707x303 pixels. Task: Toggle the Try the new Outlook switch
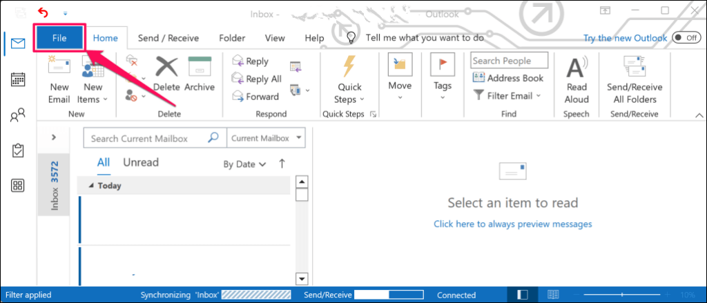[686, 38]
